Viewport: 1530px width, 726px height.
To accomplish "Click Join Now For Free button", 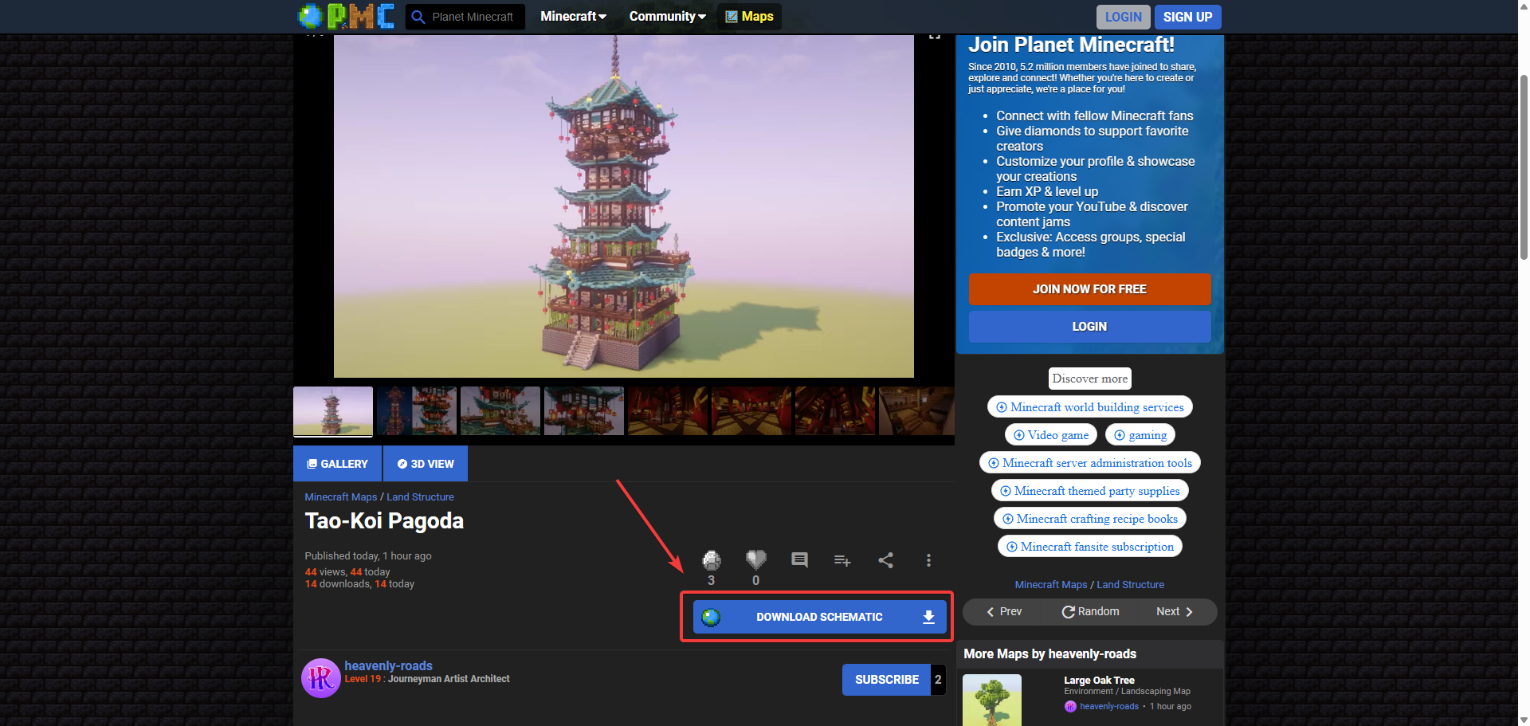I will pyautogui.click(x=1089, y=289).
